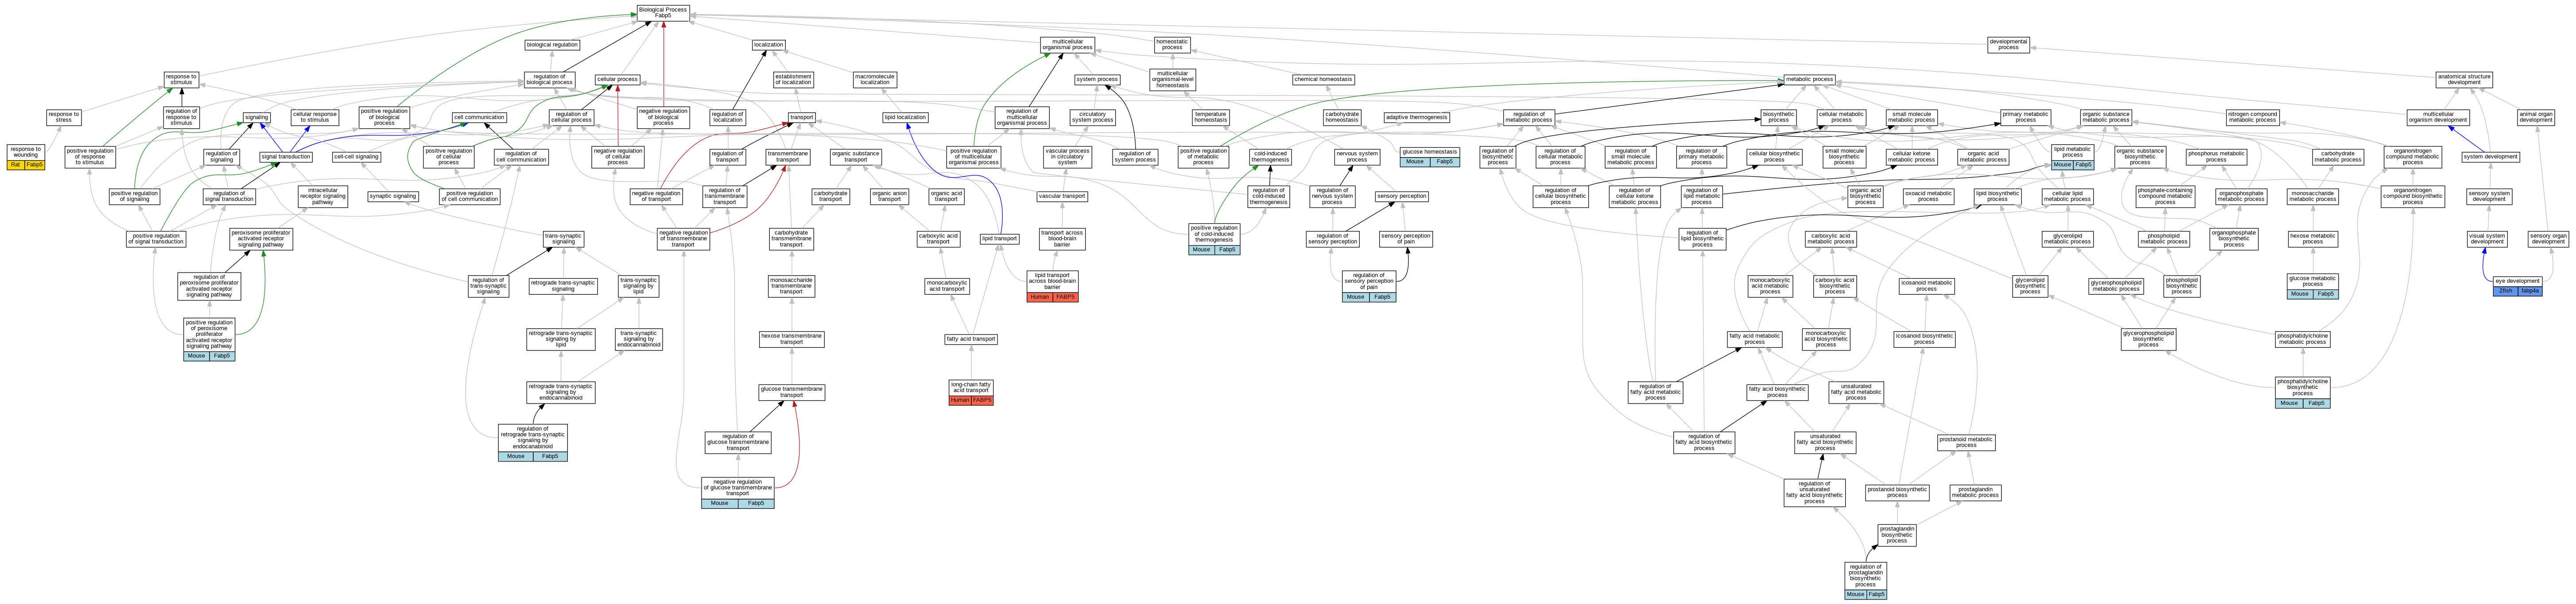Click the 'oxoacid metabolic process' node
The height and width of the screenshot is (604, 2576).
1928,196
